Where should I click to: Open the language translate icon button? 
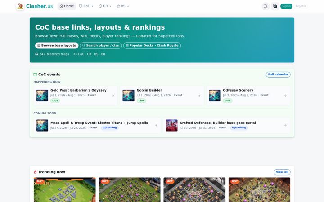275,6
